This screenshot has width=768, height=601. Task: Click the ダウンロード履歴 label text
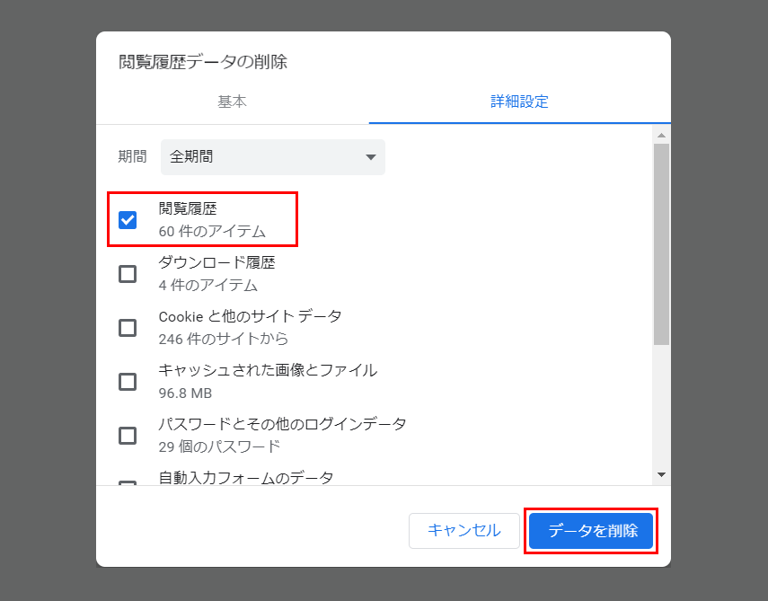point(216,262)
